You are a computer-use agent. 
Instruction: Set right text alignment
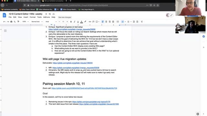pos(110,22)
